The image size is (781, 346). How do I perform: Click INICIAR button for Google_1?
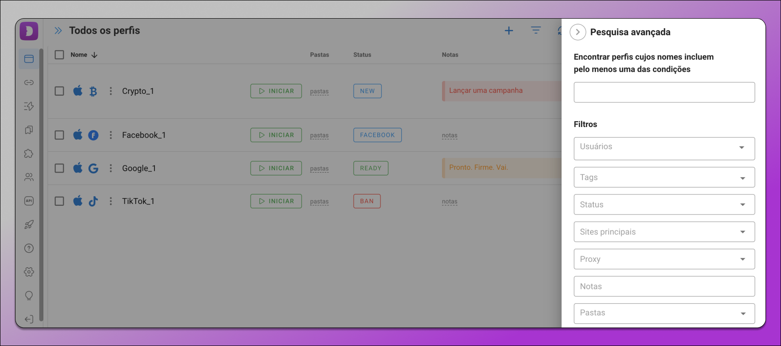276,168
